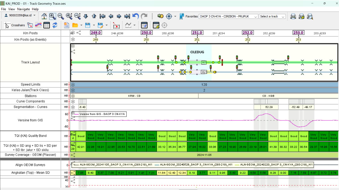Image resolution: width=339 pixels, height=190 pixels.
Task: Click the blue refresh arrows icon
Action: coord(55,25)
